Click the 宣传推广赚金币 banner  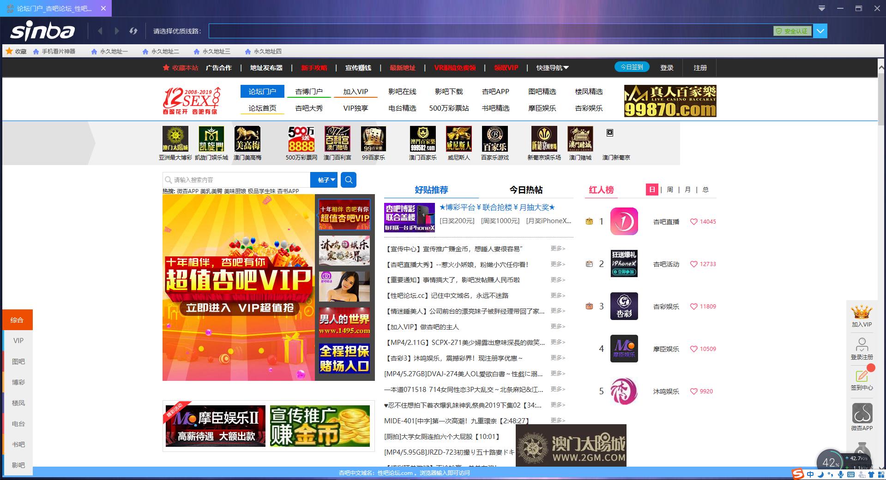[320, 426]
